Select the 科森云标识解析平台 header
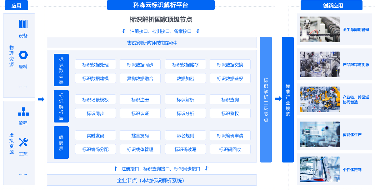This screenshot has height=190, width=375. pos(161,5)
